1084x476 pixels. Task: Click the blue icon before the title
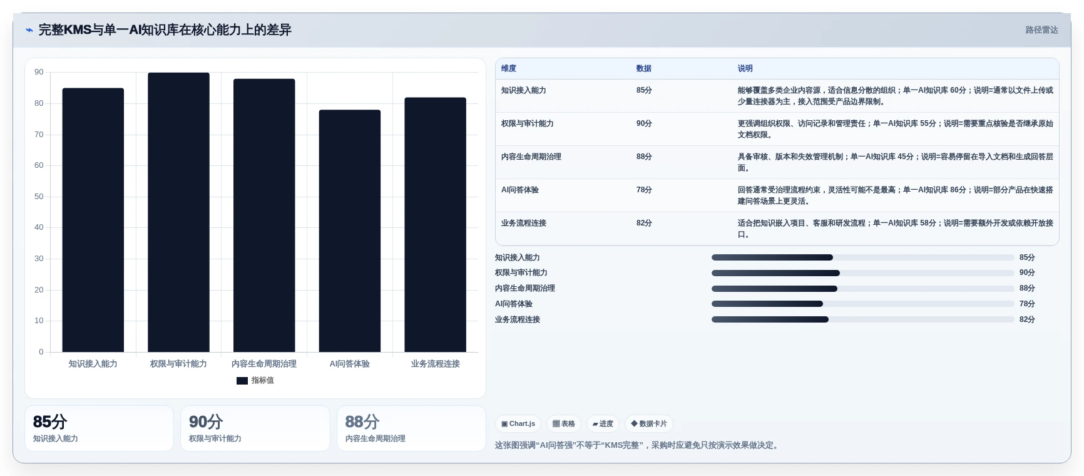coord(29,30)
